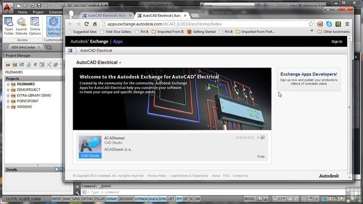Open comments icon for ACADtweet
The height and width of the screenshot is (204, 363).
[x=263, y=138]
